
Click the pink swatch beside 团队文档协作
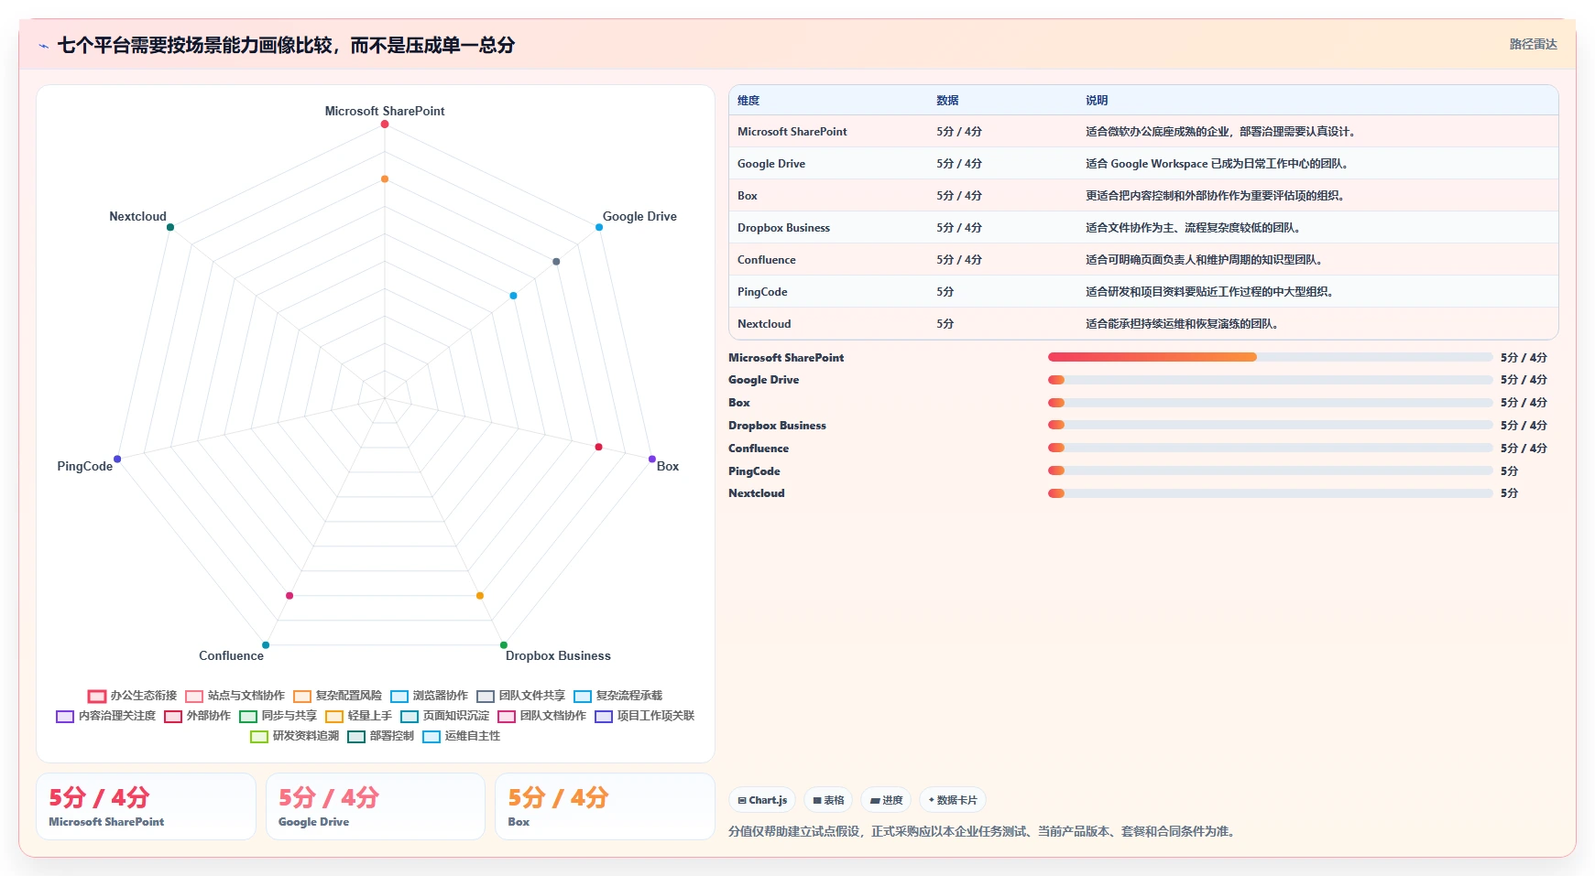point(507,717)
